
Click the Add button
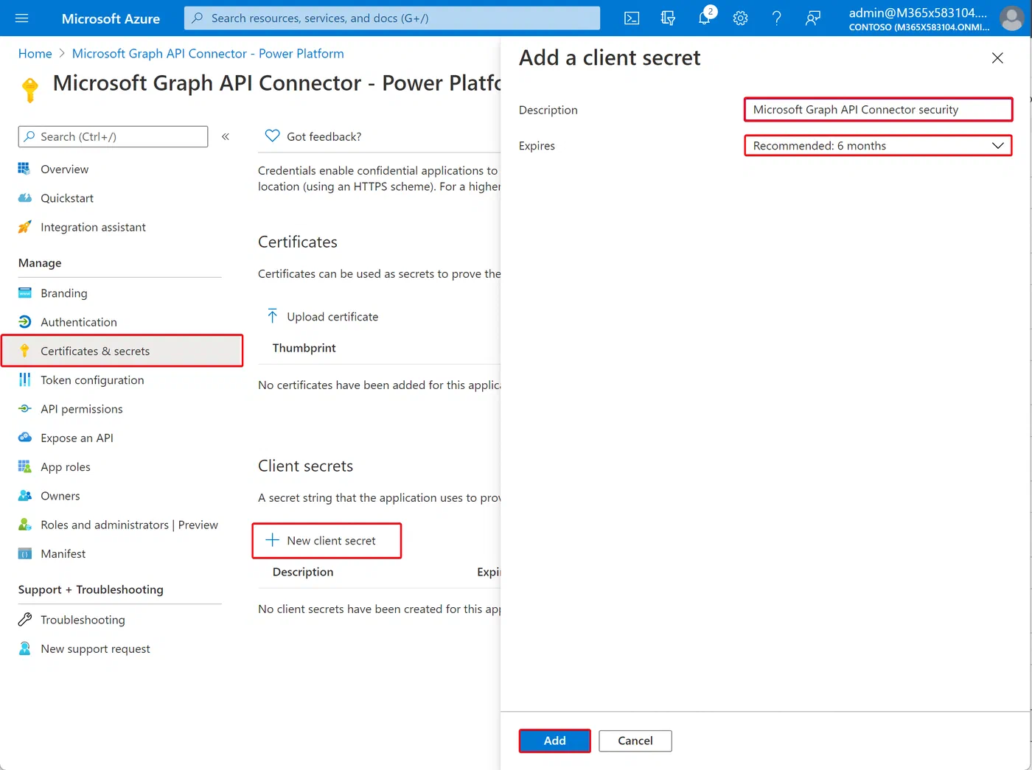click(555, 741)
